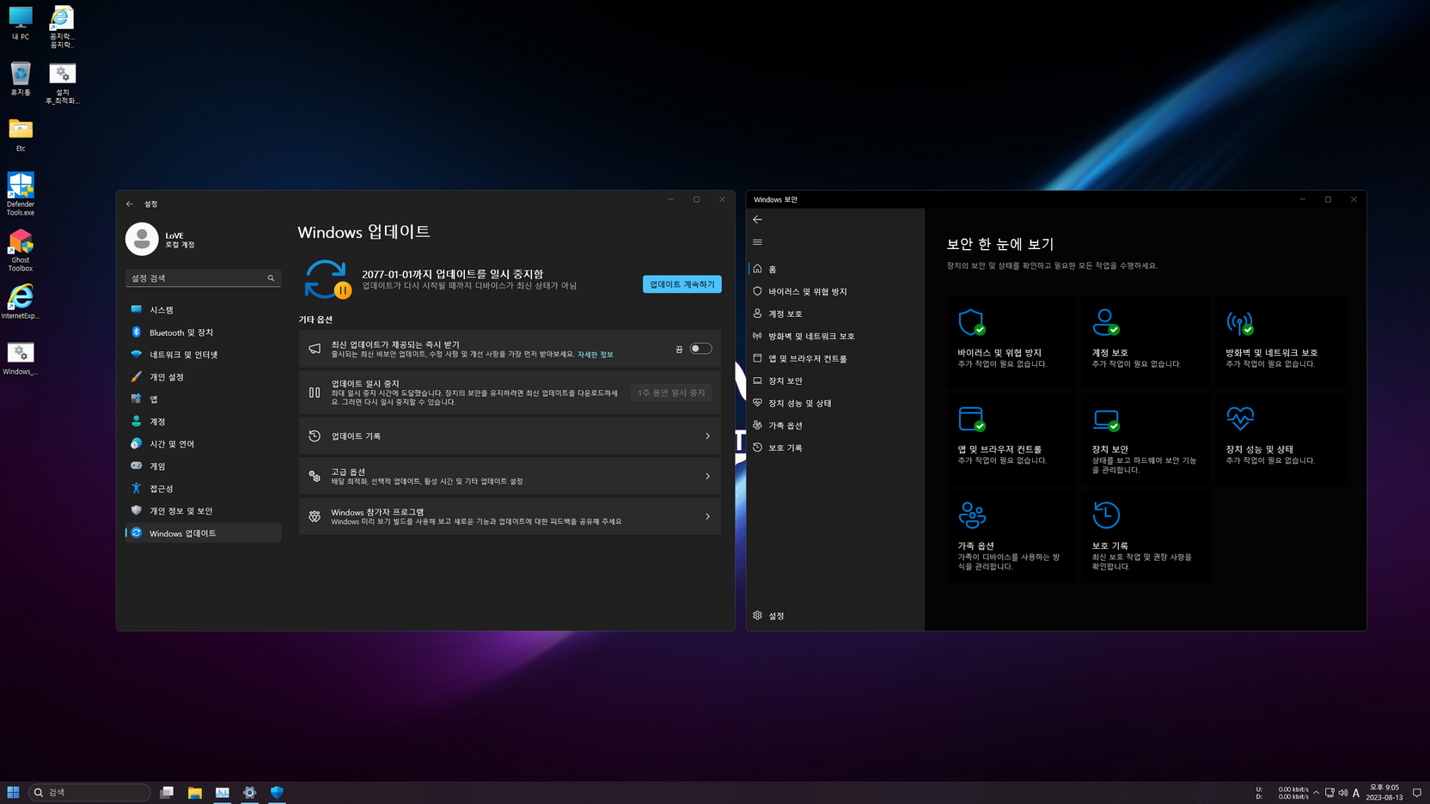Click the back arrow in Windows Security
The height and width of the screenshot is (804, 1430).
757,220
